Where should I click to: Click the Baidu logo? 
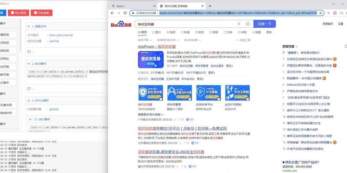tap(121, 24)
